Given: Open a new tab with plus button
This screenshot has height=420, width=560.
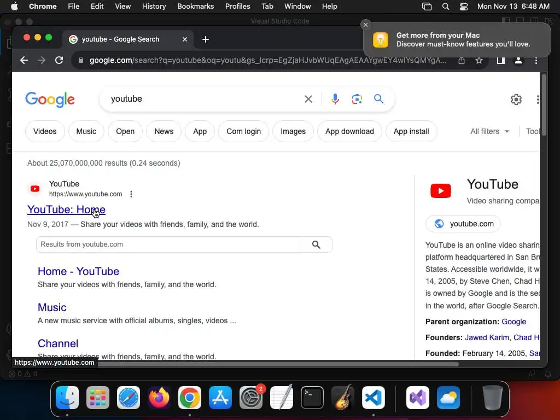Looking at the screenshot, I should click(206, 39).
